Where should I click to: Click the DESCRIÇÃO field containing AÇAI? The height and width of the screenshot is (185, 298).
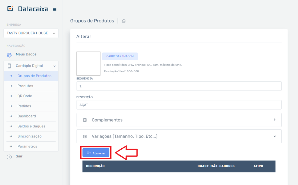[179, 104]
